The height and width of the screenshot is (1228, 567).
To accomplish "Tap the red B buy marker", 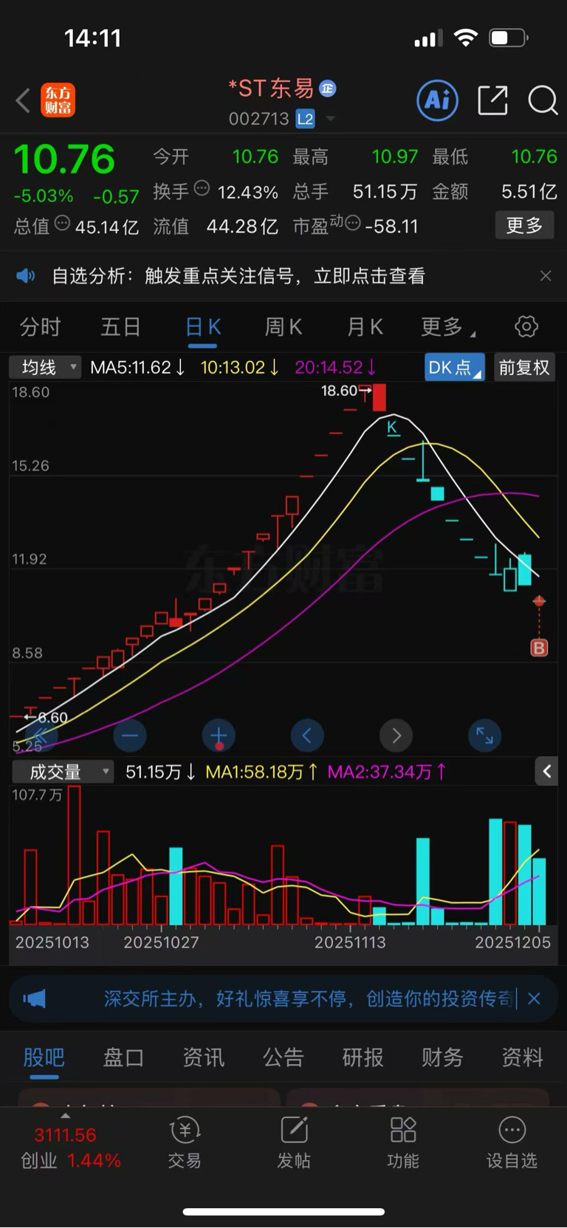I will click(540, 648).
